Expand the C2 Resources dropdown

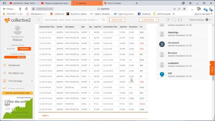point(149,20)
